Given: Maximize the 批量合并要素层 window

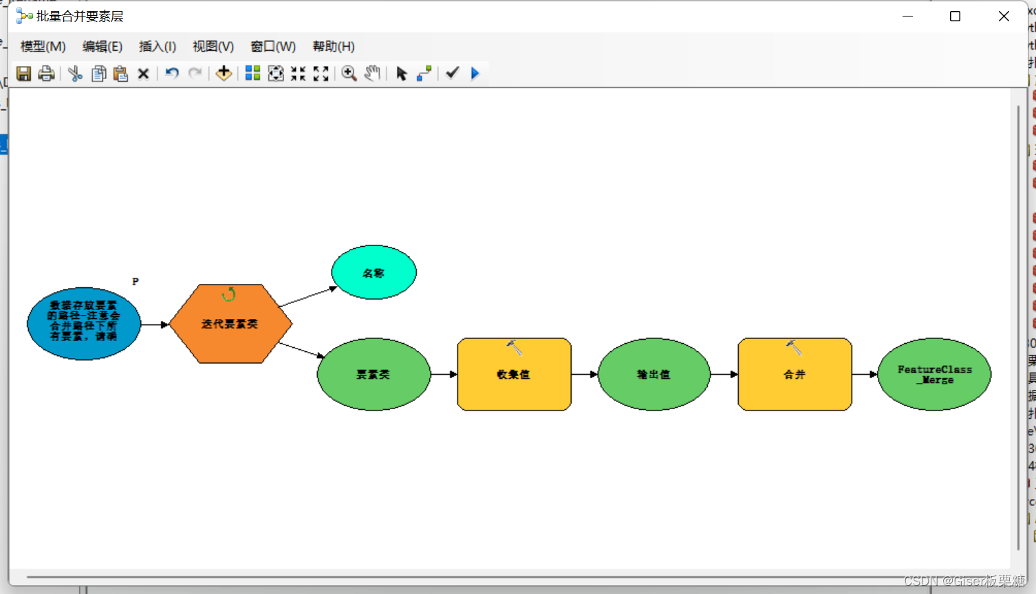Looking at the screenshot, I should [x=955, y=16].
